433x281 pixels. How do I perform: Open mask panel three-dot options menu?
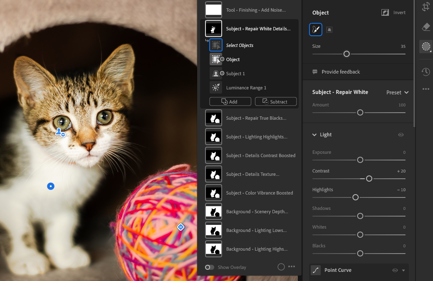(x=292, y=267)
